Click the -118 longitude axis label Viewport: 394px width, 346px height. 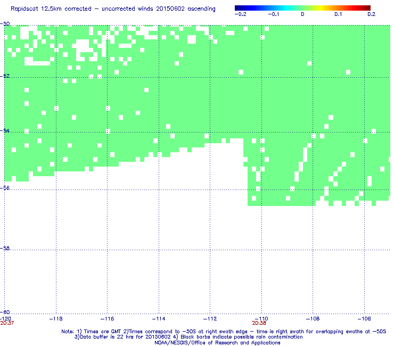tap(56, 319)
